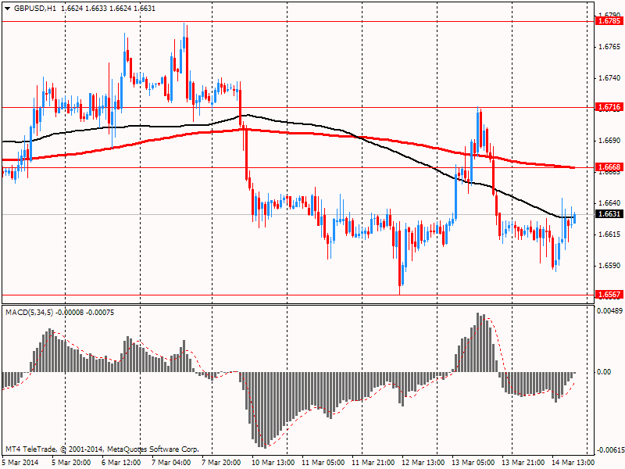Select the 1.6668 red price level label
Screen dimensions: 625x469
click(x=609, y=167)
